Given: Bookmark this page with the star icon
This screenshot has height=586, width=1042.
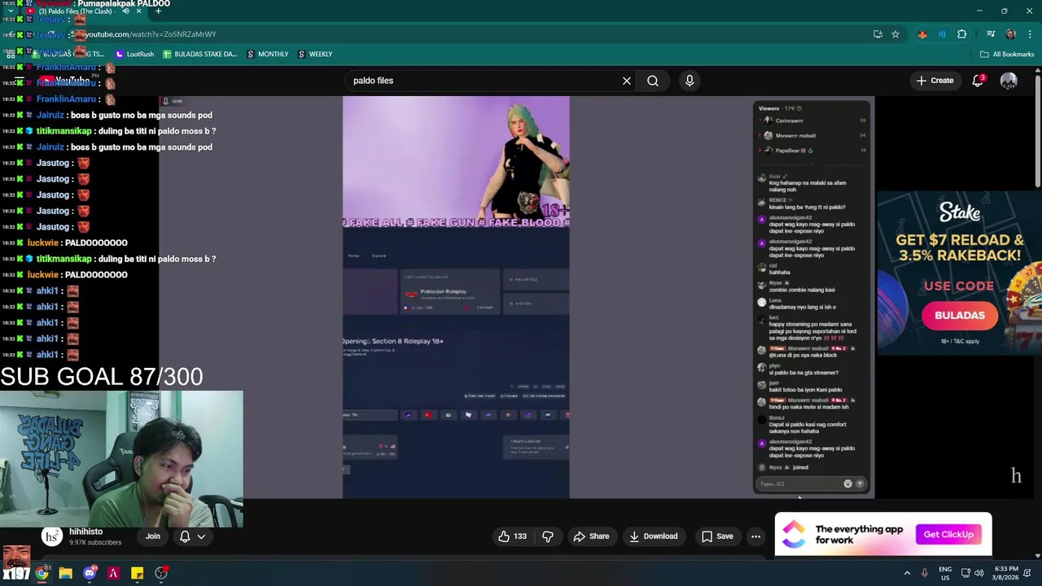Looking at the screenshot, I should [x=895, y=34].
